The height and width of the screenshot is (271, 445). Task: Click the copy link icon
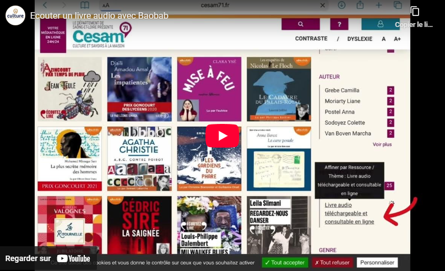[x=415, y=12]
